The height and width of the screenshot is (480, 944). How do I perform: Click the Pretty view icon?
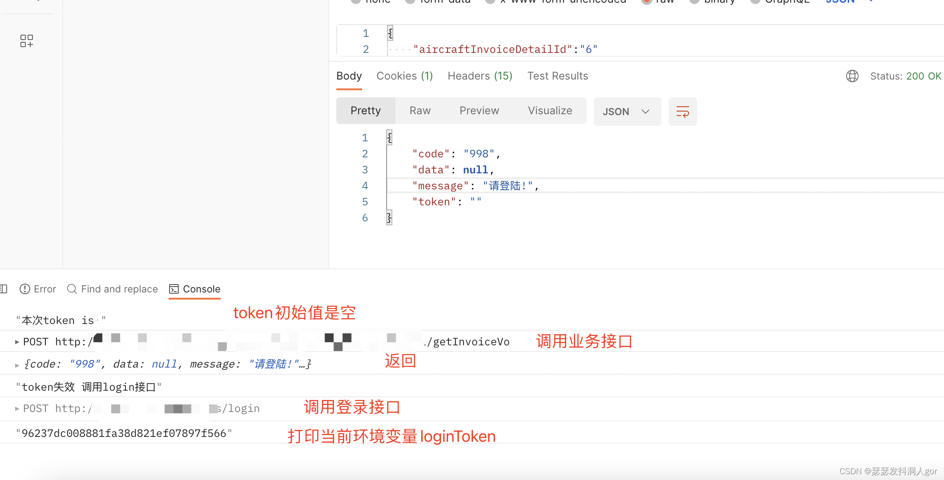pyautogui.click(x=365, y=111)
